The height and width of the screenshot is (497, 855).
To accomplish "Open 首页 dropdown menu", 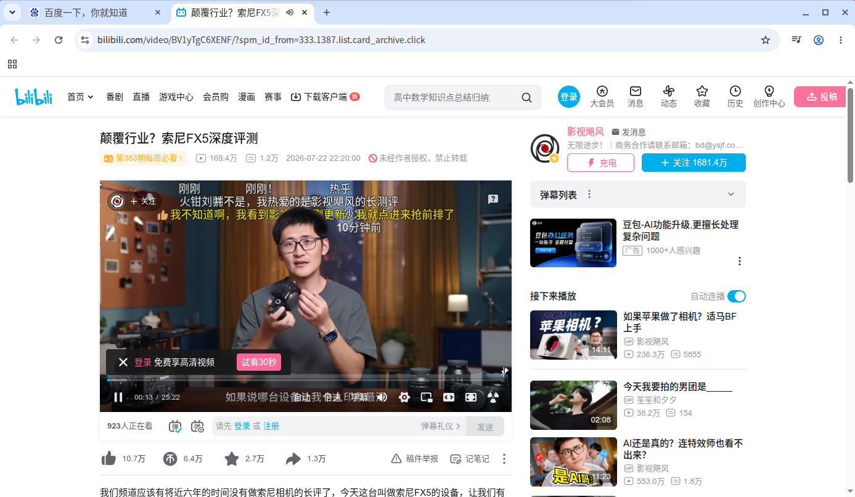I will click(x=80, y=97).
